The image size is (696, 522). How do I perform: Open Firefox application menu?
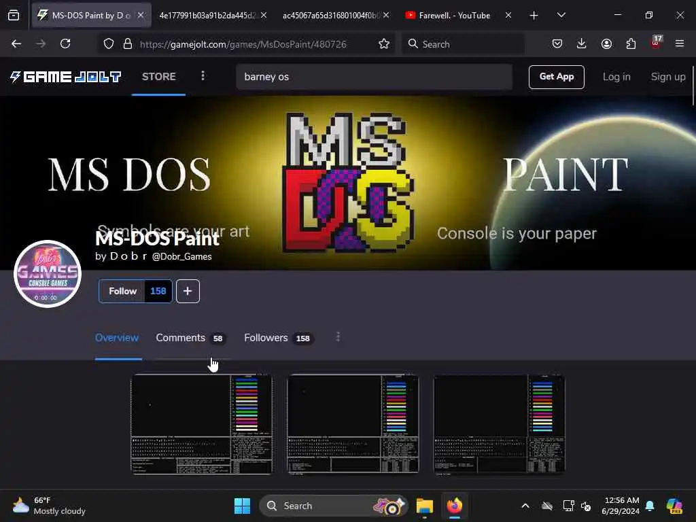point(680,44)
